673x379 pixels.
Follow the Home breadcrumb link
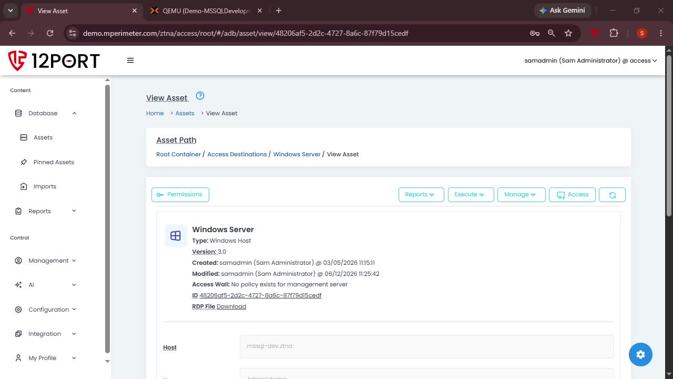[x=155, y=113]
